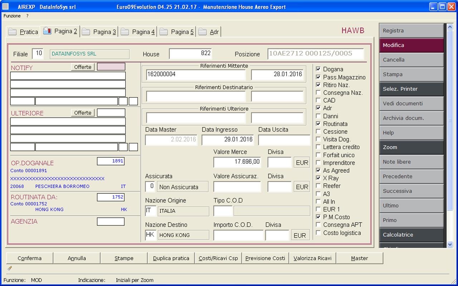Click the Pagina 3 folder icon
458x286 pixels.
pyautogui.click(x=86, y=32)
